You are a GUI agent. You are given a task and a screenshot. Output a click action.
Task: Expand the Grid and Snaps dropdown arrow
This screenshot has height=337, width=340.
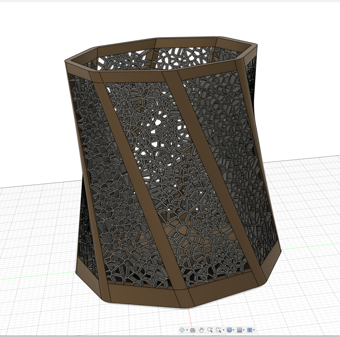(x=244, y=330)
